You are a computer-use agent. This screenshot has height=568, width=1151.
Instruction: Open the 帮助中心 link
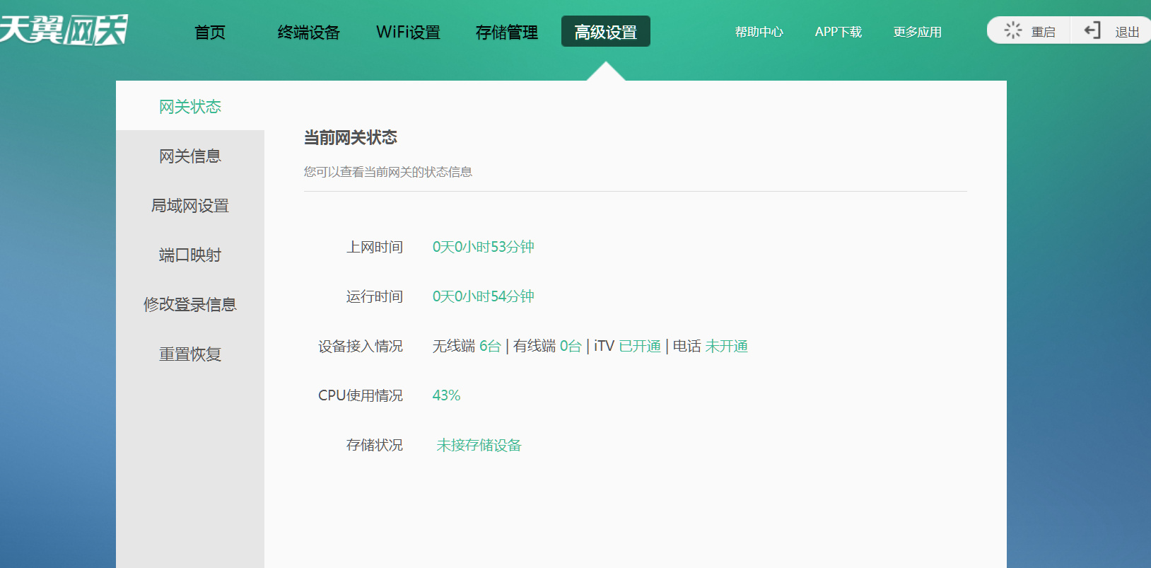point(759,33)
